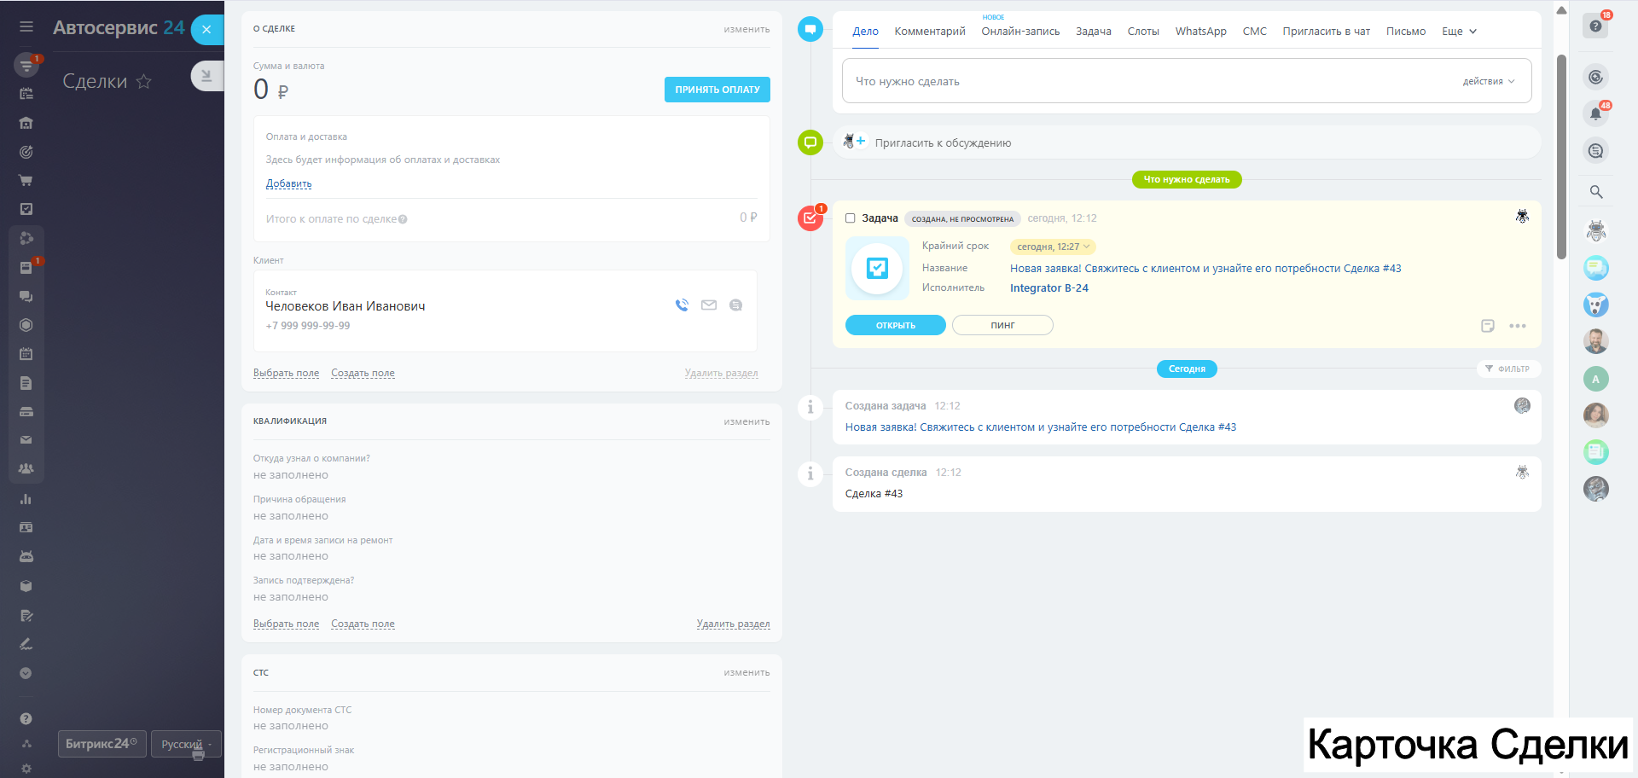Open the calendar section in left sidebar

click(26, 353)
